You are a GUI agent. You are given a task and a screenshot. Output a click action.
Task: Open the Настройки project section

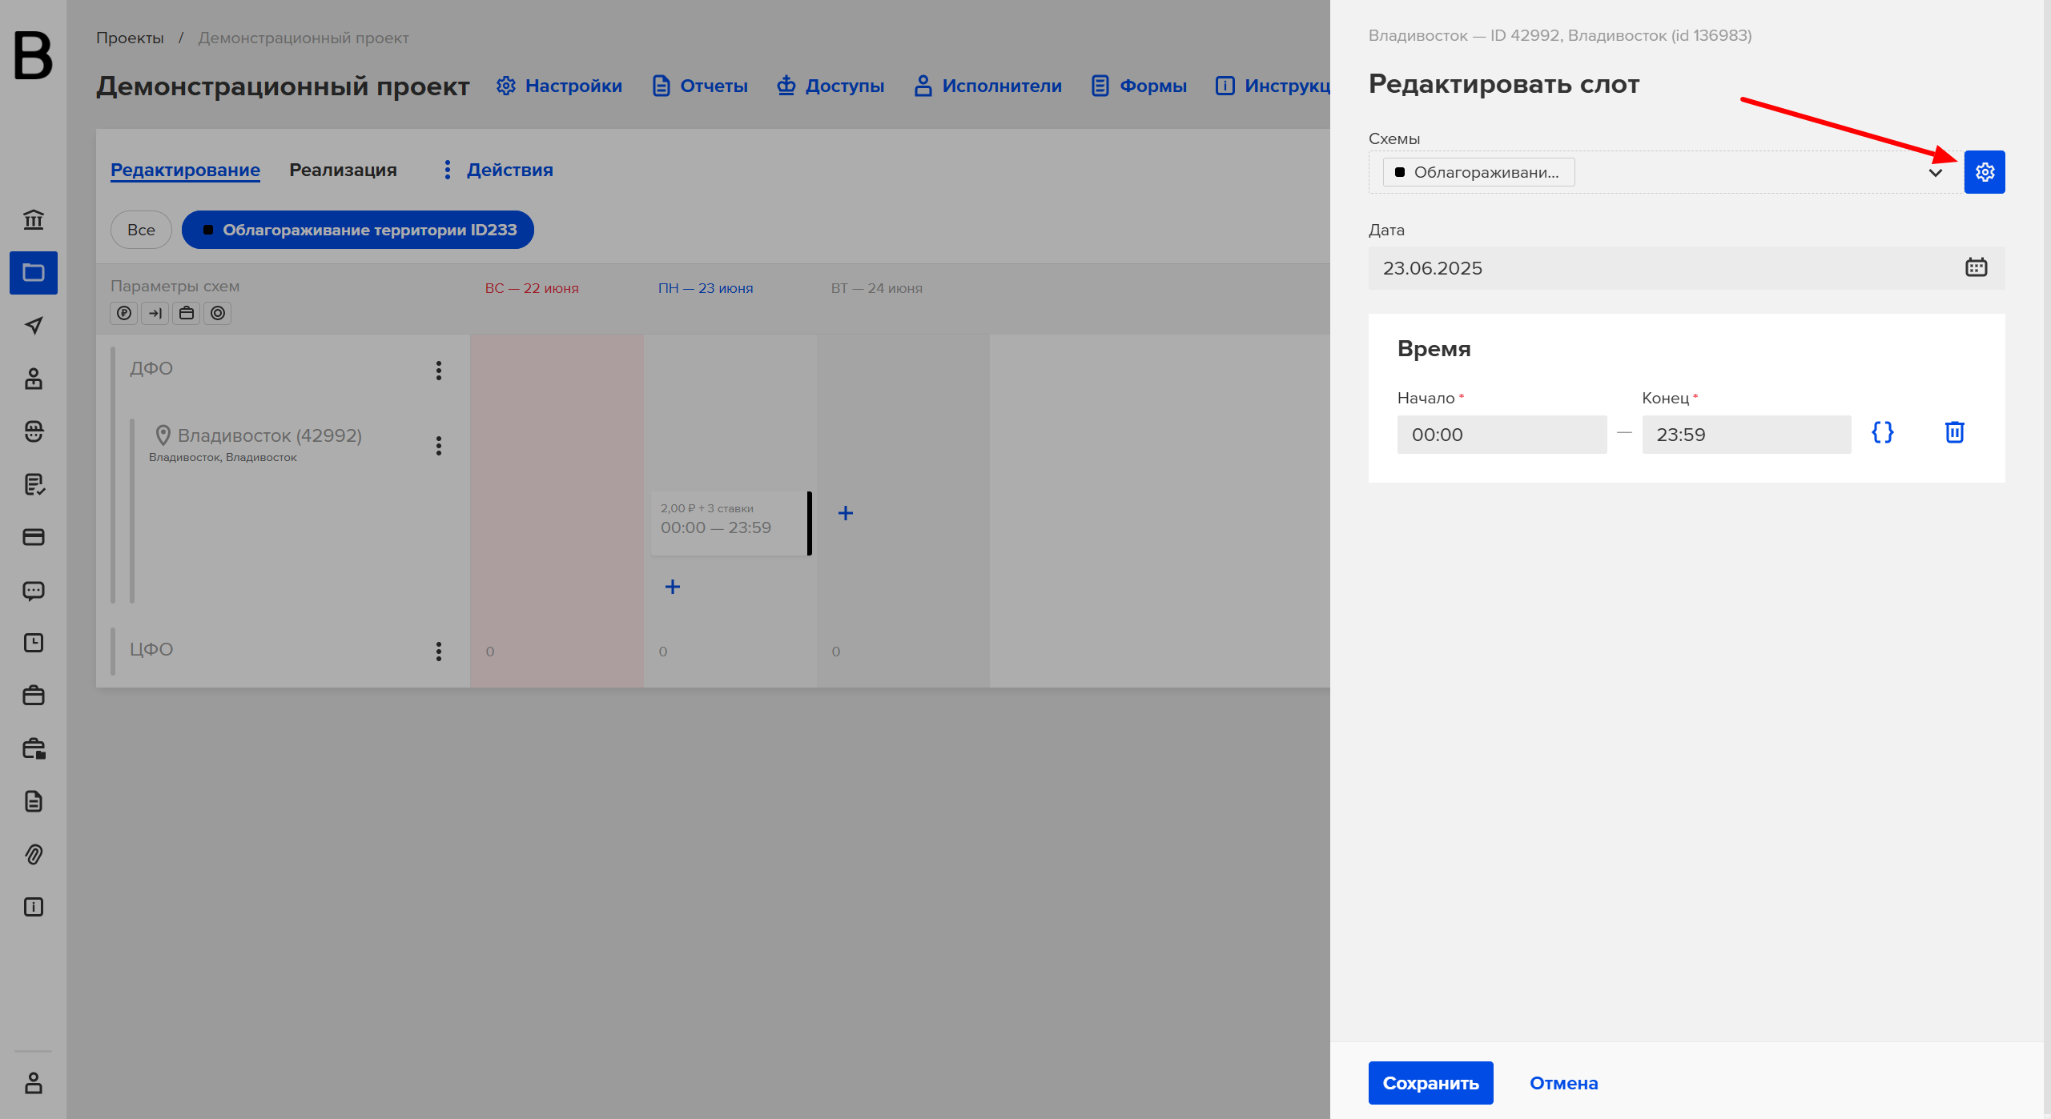point(559,86)
